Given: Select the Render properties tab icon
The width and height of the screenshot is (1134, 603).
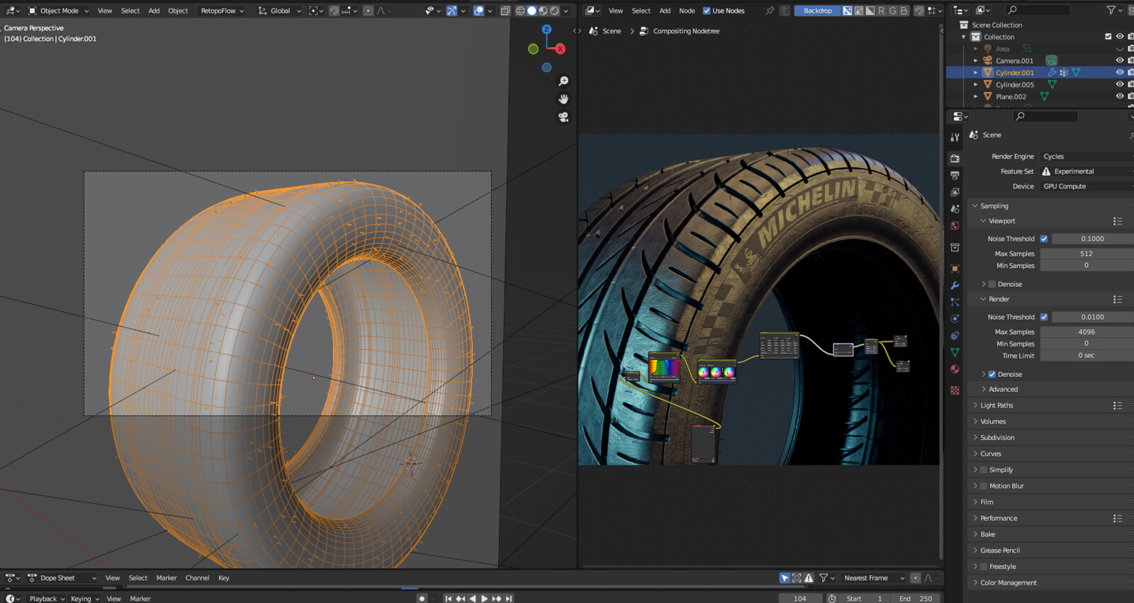Looking at the screenshot, I should 955,158.
